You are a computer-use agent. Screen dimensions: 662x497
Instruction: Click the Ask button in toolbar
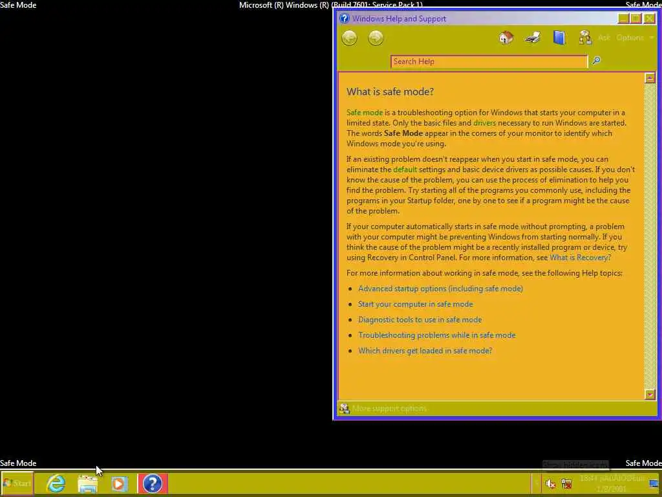pyautogui.click(x=604, y=38)
